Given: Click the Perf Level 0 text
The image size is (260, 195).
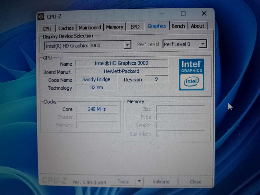Looking at the screenshot, I should point(177,44).
